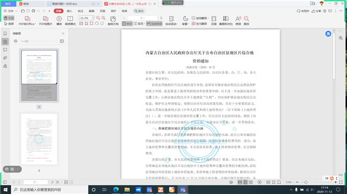
Task: Collapse the floating toolbar pill arrow
Action: [18, 169]
